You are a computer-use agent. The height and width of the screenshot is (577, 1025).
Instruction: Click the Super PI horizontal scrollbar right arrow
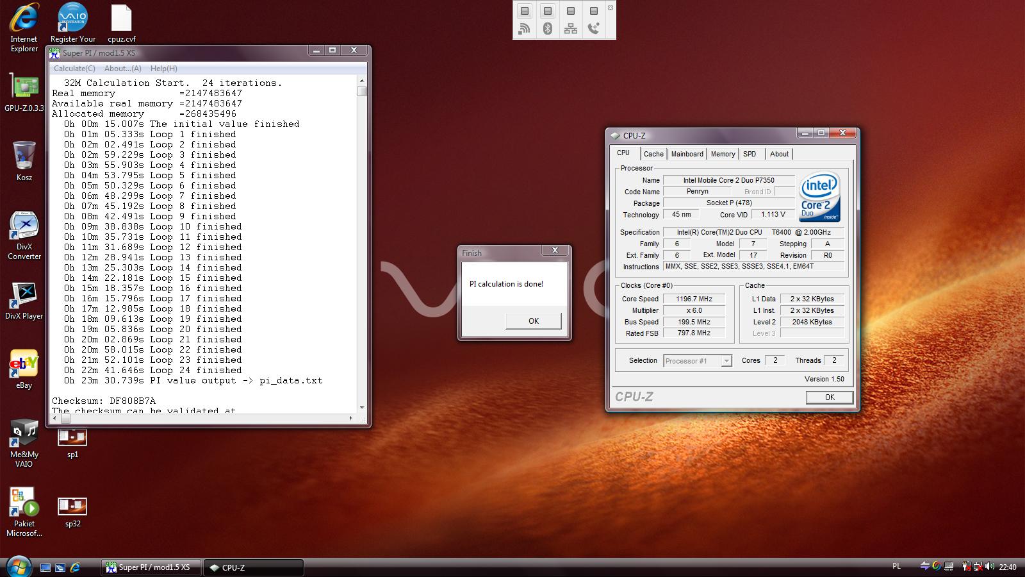pyautogui.click(x=350, y=419)
